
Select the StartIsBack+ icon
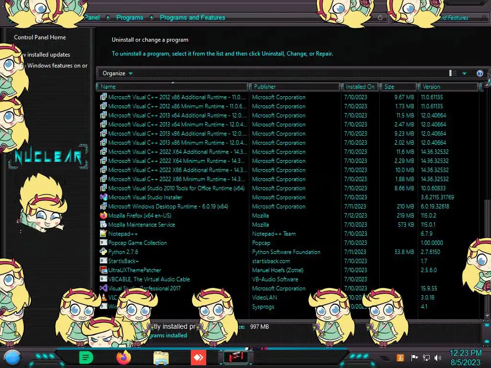coord(104,261)
